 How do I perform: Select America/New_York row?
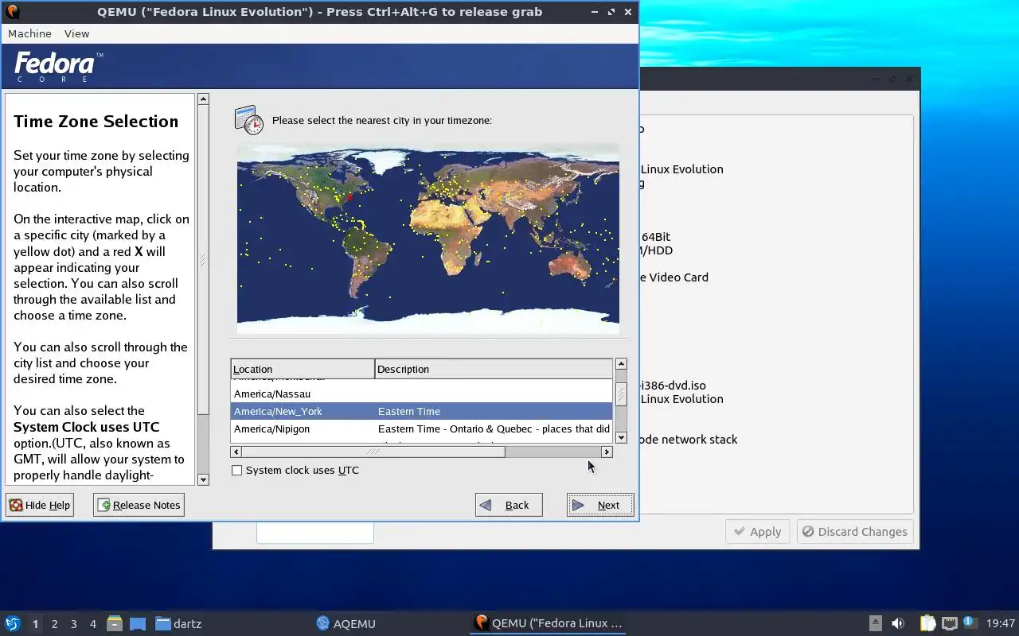pos(422,411)
